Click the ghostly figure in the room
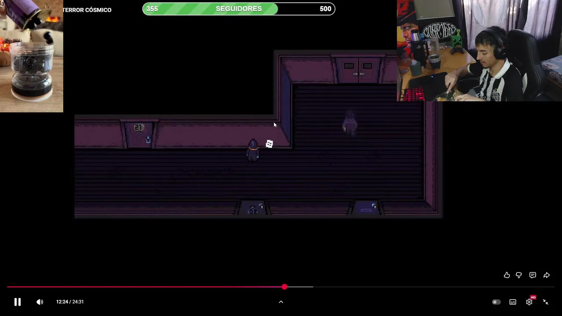The width and height of the screenshot is (562, 316). tap(350, 122)
